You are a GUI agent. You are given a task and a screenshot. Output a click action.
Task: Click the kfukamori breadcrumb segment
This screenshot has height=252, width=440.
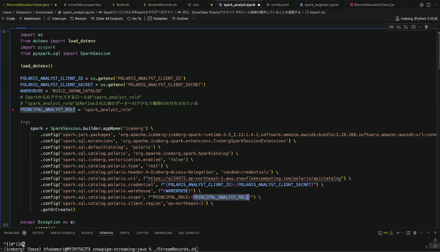pos(24,12)
